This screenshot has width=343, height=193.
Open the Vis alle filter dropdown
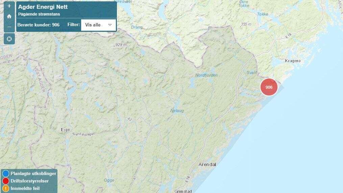(98, 25)
